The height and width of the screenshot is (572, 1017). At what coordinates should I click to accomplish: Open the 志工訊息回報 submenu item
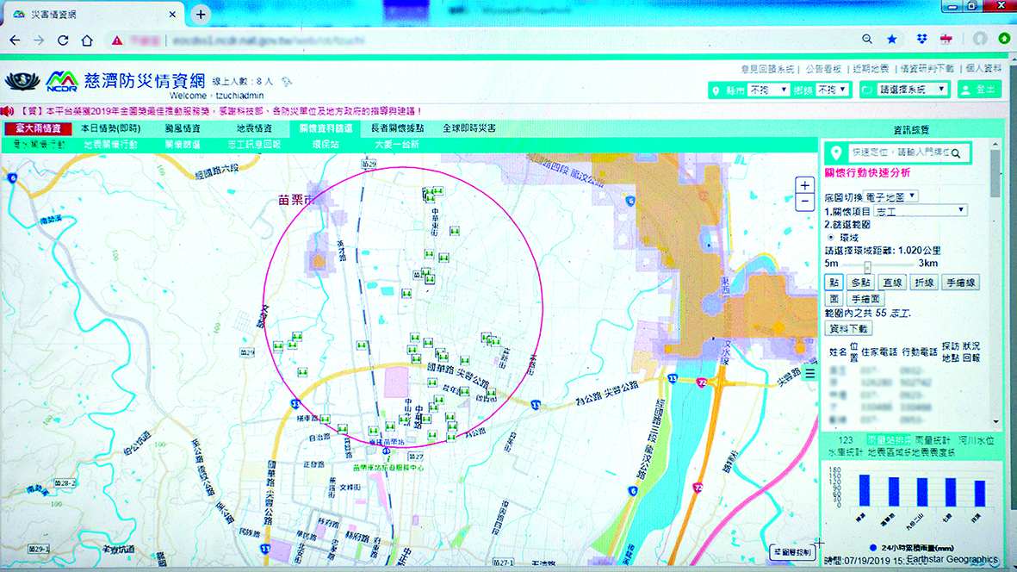[254, 144]
